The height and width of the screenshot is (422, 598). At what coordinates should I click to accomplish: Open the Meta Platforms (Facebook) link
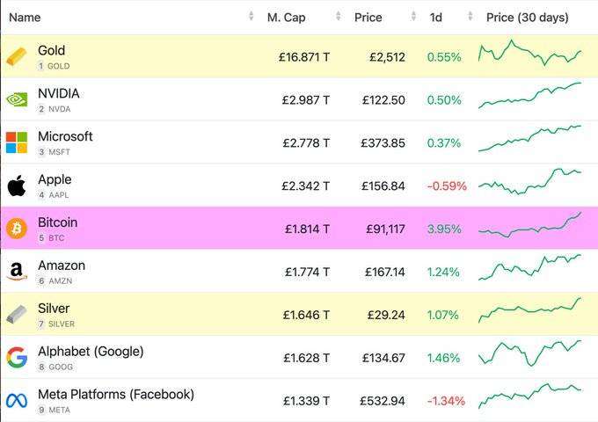(x=116, y=395)
